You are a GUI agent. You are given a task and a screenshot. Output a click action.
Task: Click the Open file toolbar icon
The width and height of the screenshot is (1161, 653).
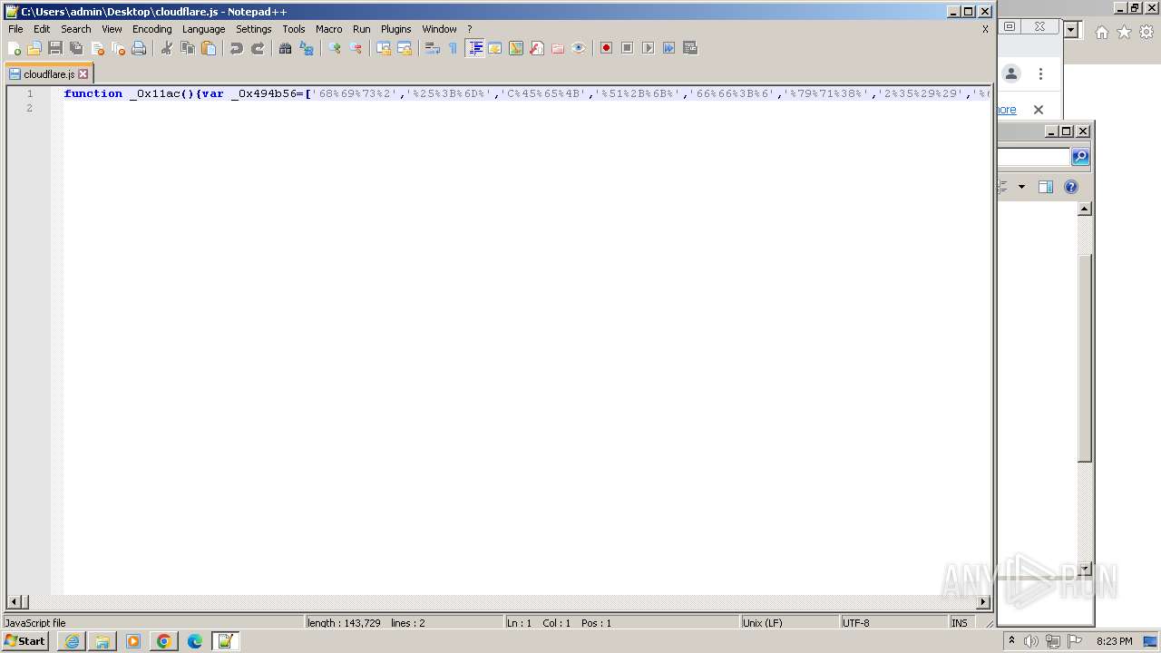34,48
